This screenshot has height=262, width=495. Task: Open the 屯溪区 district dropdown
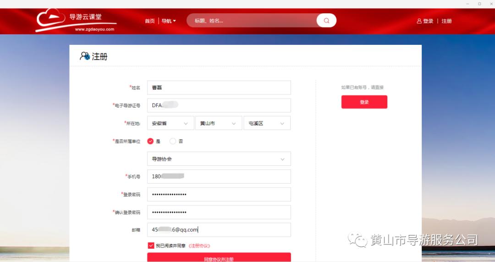point(267,123)
